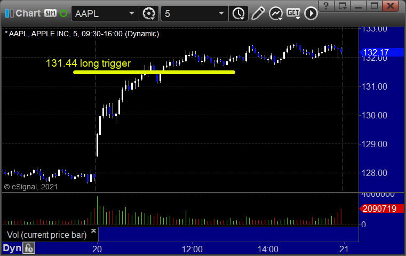The image size is (406, 256).
Task: Close the volume study pane
Action: pos(93,230)
